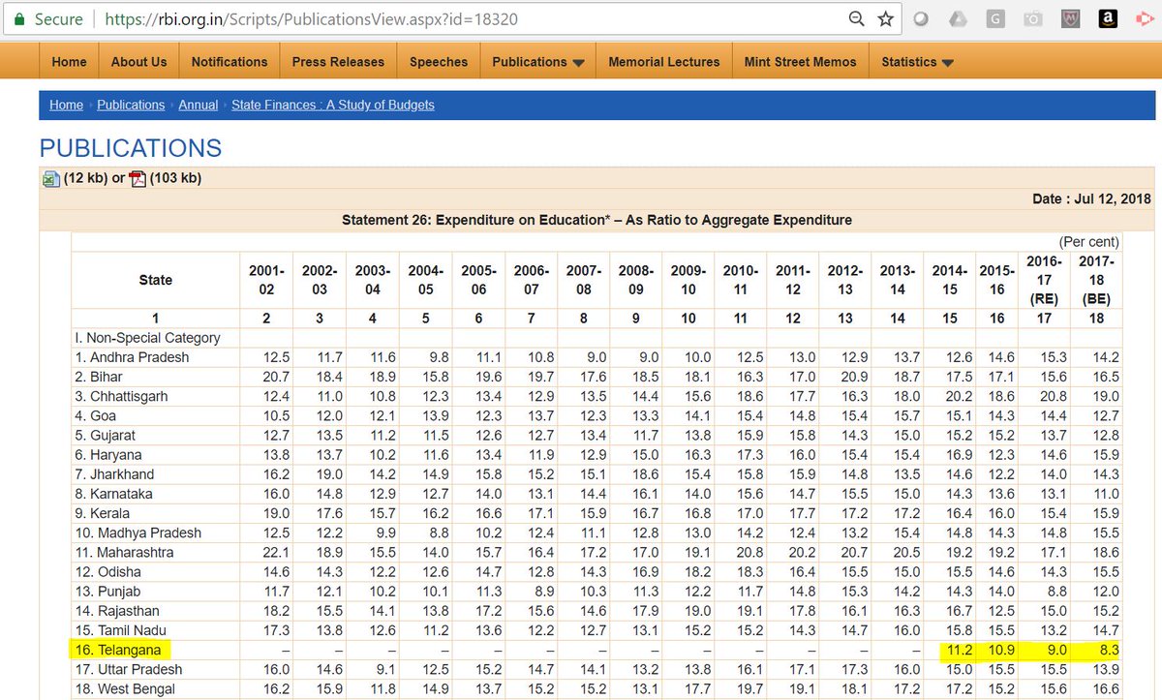The image size is (1162, 700).
Task: Select the '5. Gujarat' row label
Action: click(x=107, y=436)
